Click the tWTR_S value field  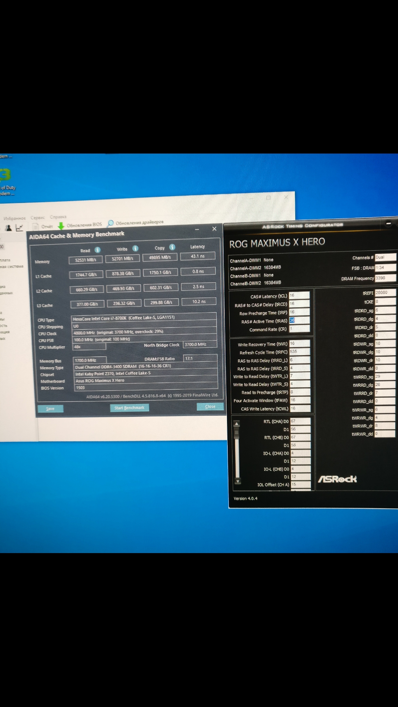pyautogui.click(x=300, y=384)
